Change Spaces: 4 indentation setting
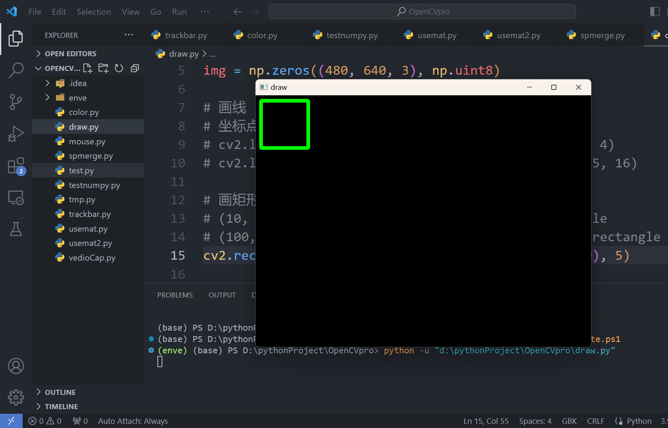668x428 pixels. click(x=535, y=421)
